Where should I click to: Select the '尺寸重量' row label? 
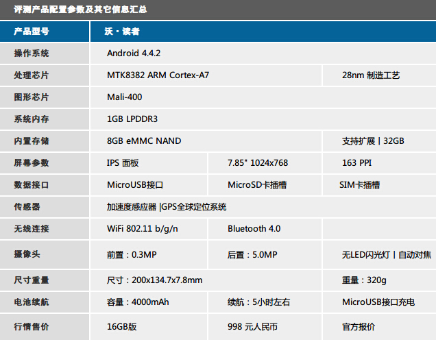pyautogui.click(x=32, y=280)
